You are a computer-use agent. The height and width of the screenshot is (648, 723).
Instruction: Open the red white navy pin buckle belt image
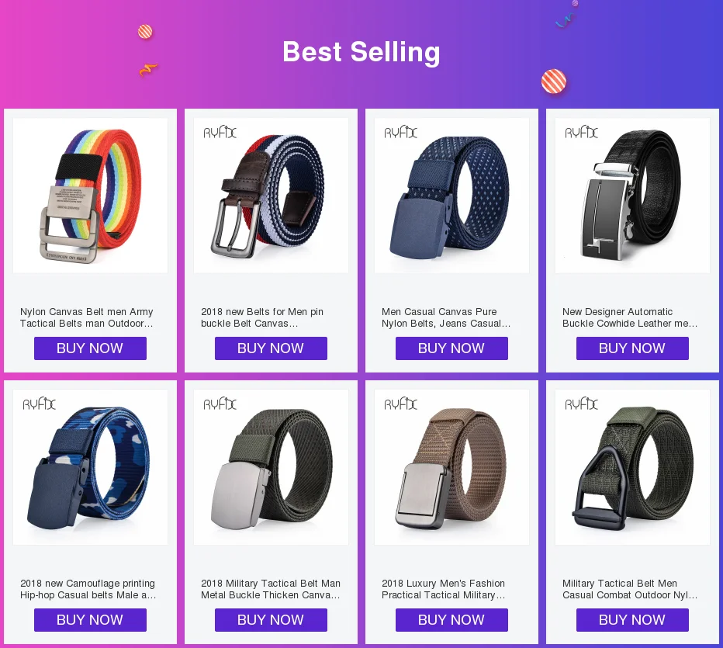click(x=272, y=196)
